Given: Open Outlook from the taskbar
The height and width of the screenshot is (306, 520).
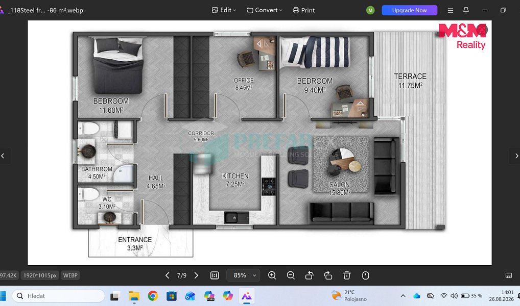Looking at the screenshot, I should coord(191,296).
